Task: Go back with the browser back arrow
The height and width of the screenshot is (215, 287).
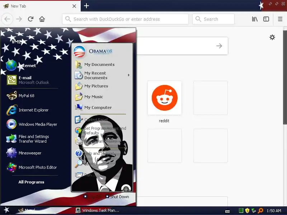Action: click(x=7, y=19)
